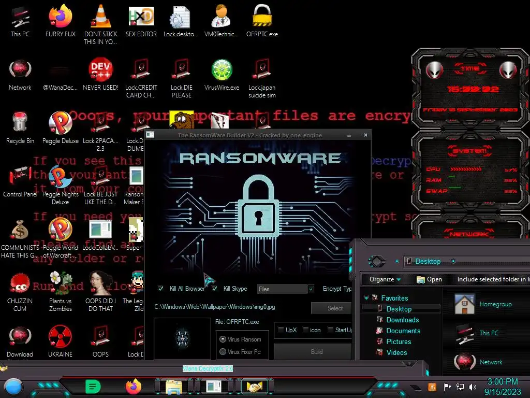Screen dimensions: 530x398
Task: Open the handshake taskbar app
Action: coord(254,387)
